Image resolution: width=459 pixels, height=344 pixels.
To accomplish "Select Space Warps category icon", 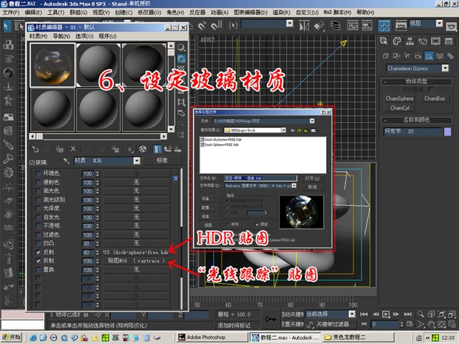I will click(439, 56).
